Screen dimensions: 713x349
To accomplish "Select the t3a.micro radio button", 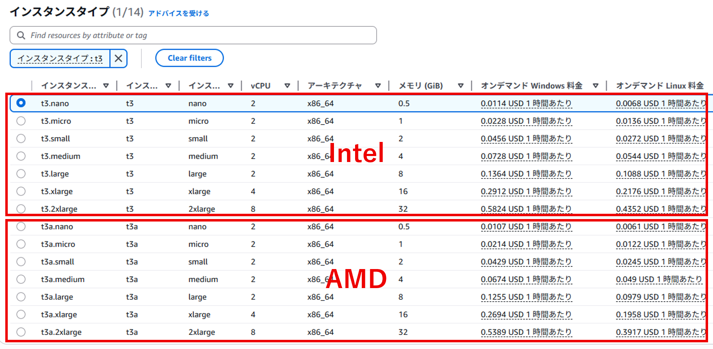I will click(21, 244).
